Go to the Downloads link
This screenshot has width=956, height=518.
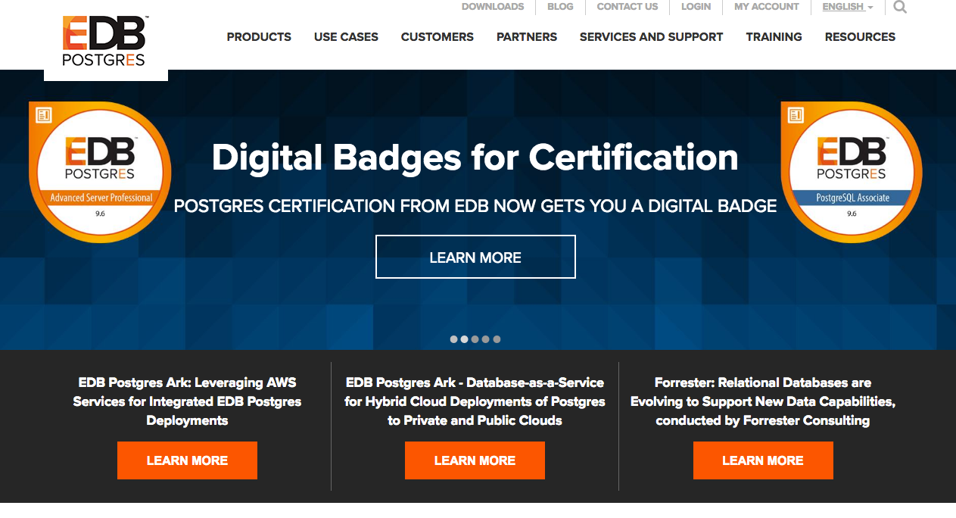[x=493, y=7]
